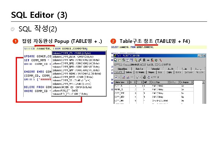Switch to the Constraints tab

pyautogui.click(x=140, y=72)
